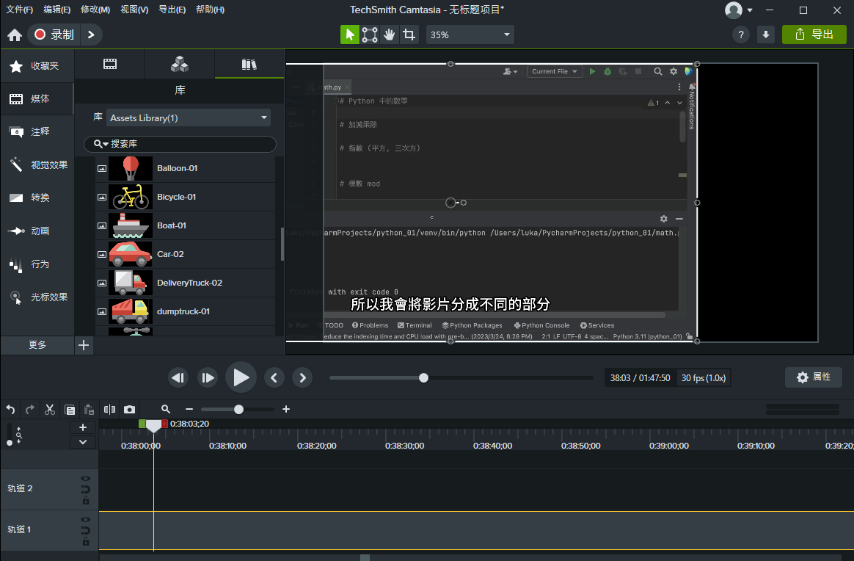The width and height of the screenshot is (854, 561).
Task: Take a snapshot with the camera icon
Action: 130,409
